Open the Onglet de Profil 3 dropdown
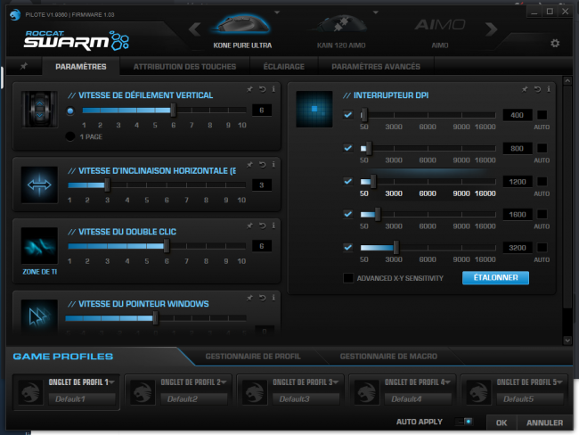579x435 pixels. [x=336, y=382]
